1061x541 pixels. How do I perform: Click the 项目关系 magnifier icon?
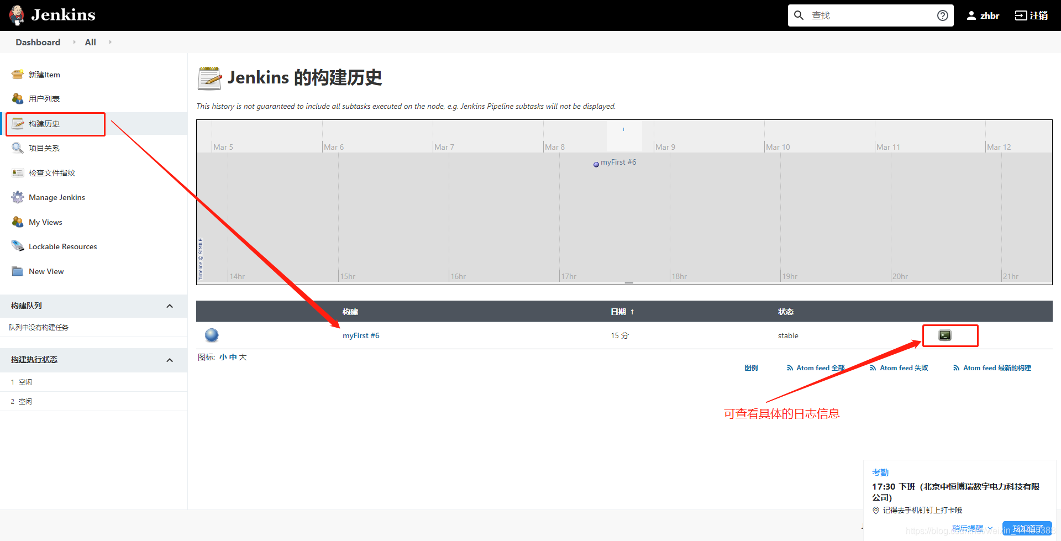click(x=18, y=148)
